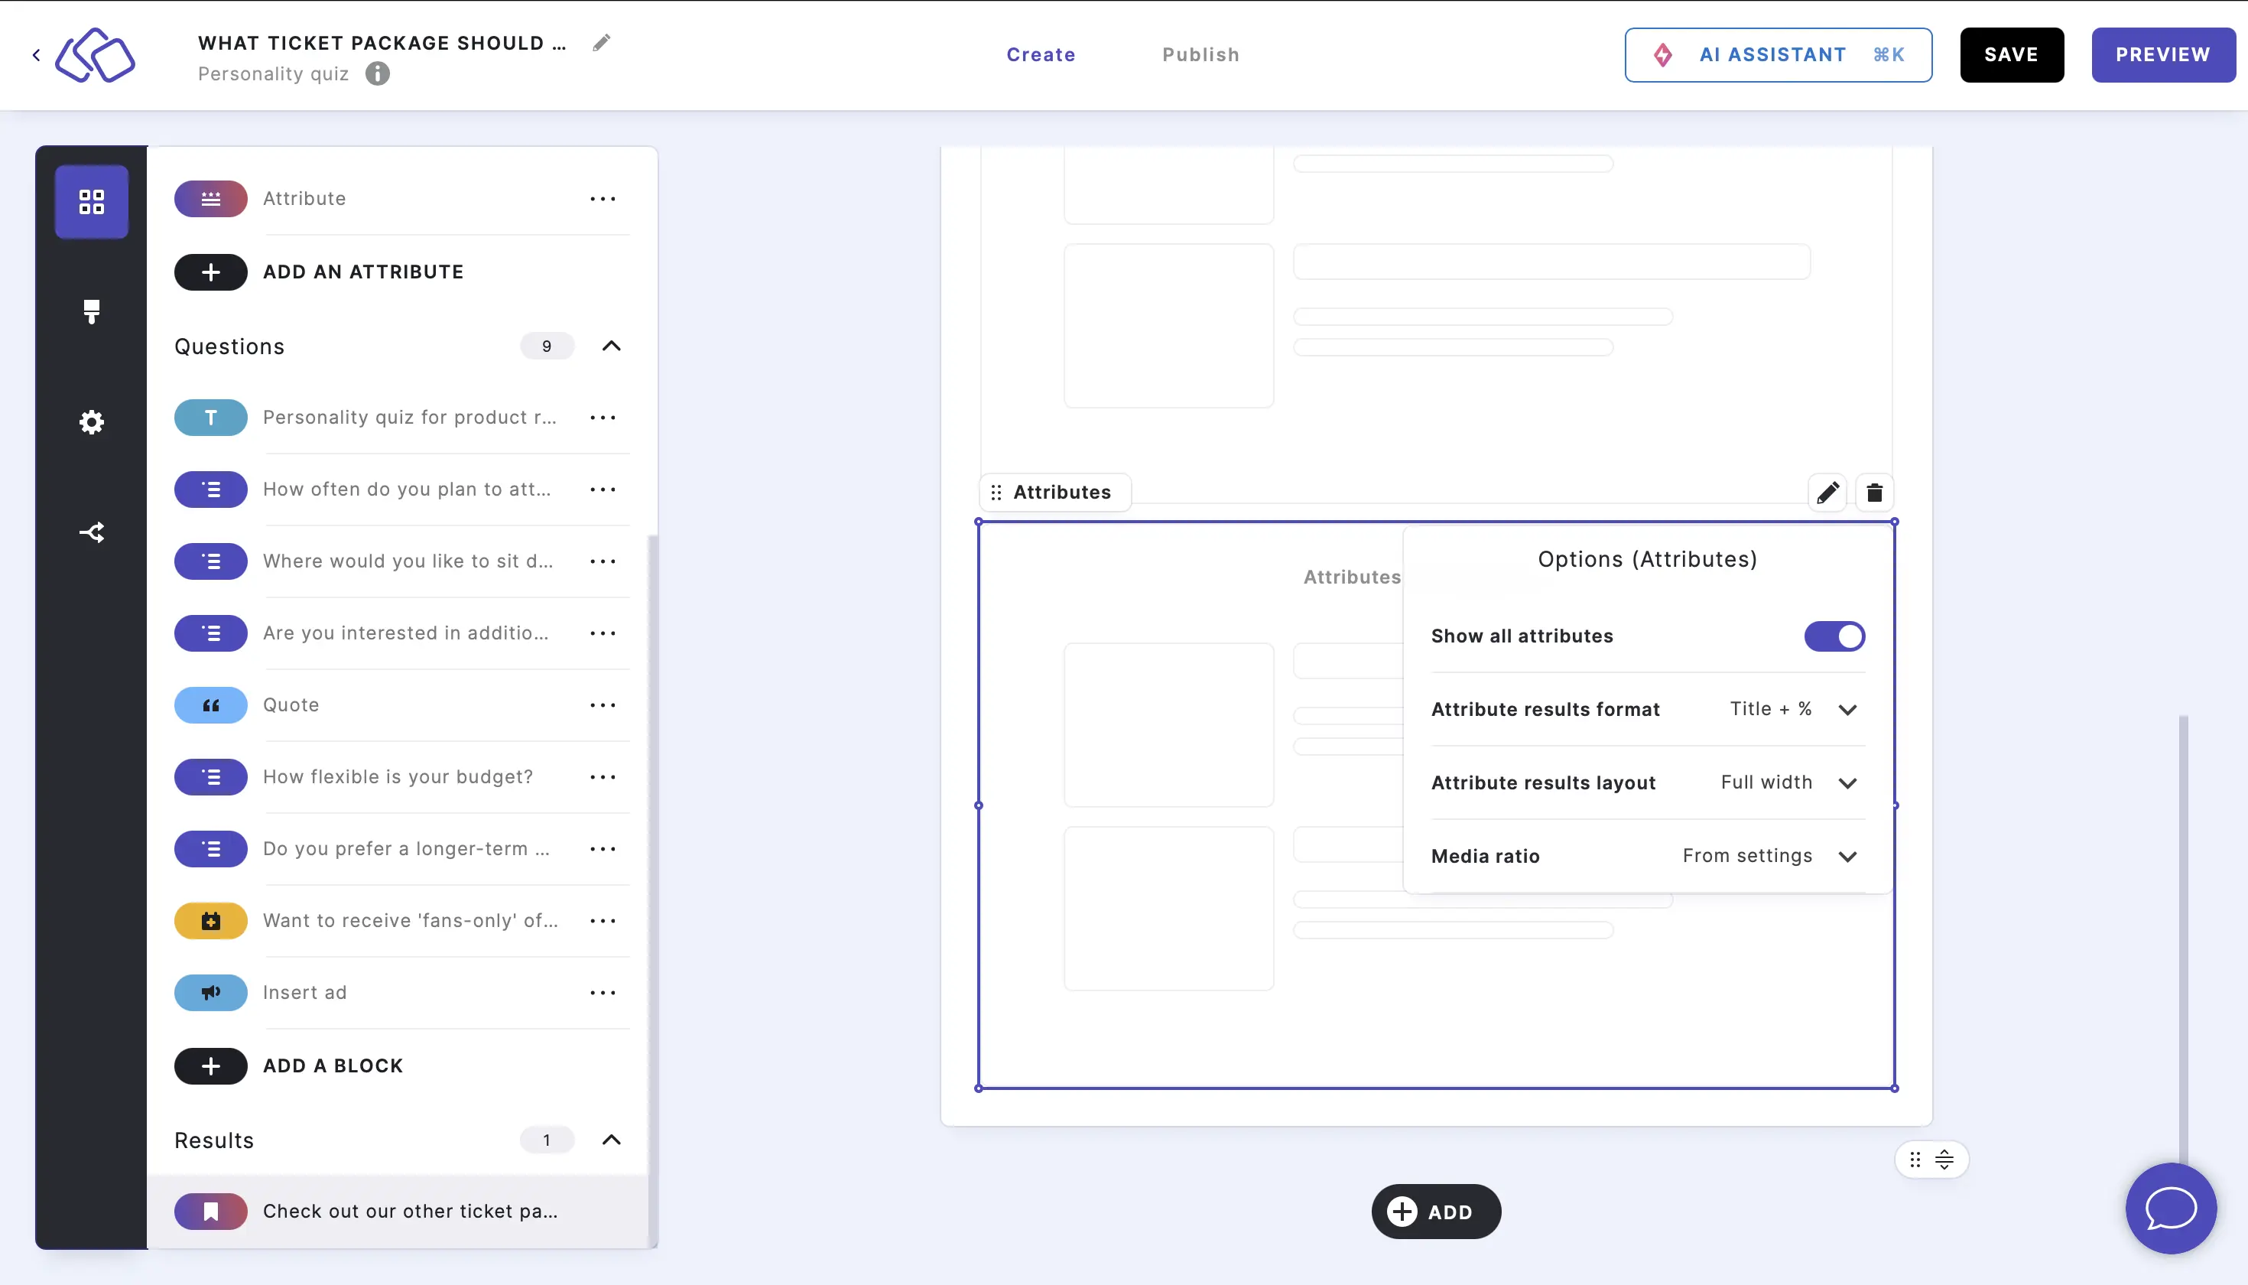Open options menu for Quote block
The width and height of the screenshot is (2248, 1285).
tap(603, 705)
